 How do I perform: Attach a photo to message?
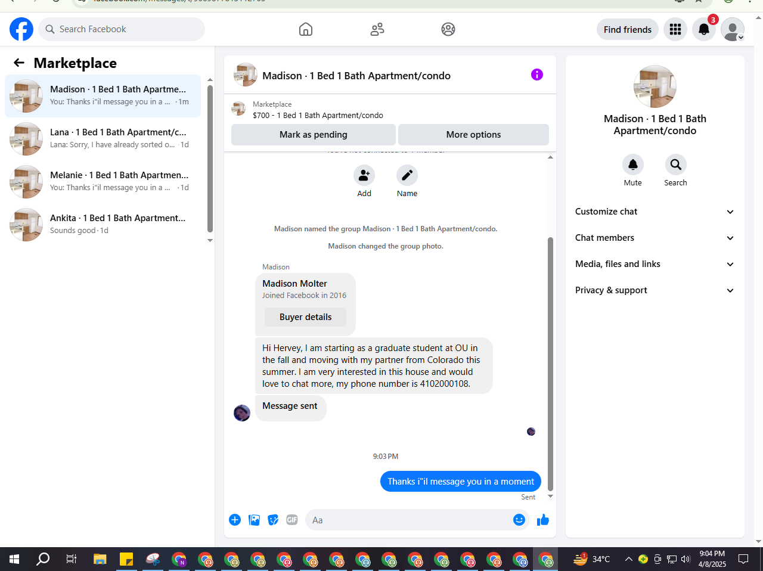click(x=254, y=520)
